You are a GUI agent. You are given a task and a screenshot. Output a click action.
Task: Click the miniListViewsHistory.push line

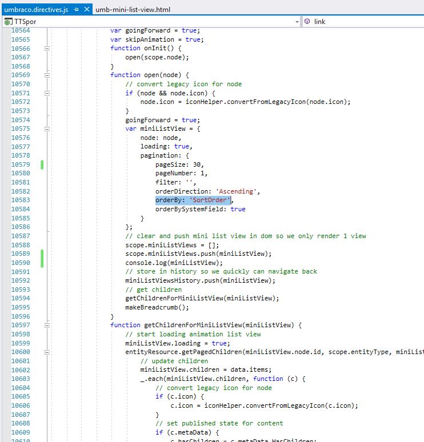(x=201, y=280)
